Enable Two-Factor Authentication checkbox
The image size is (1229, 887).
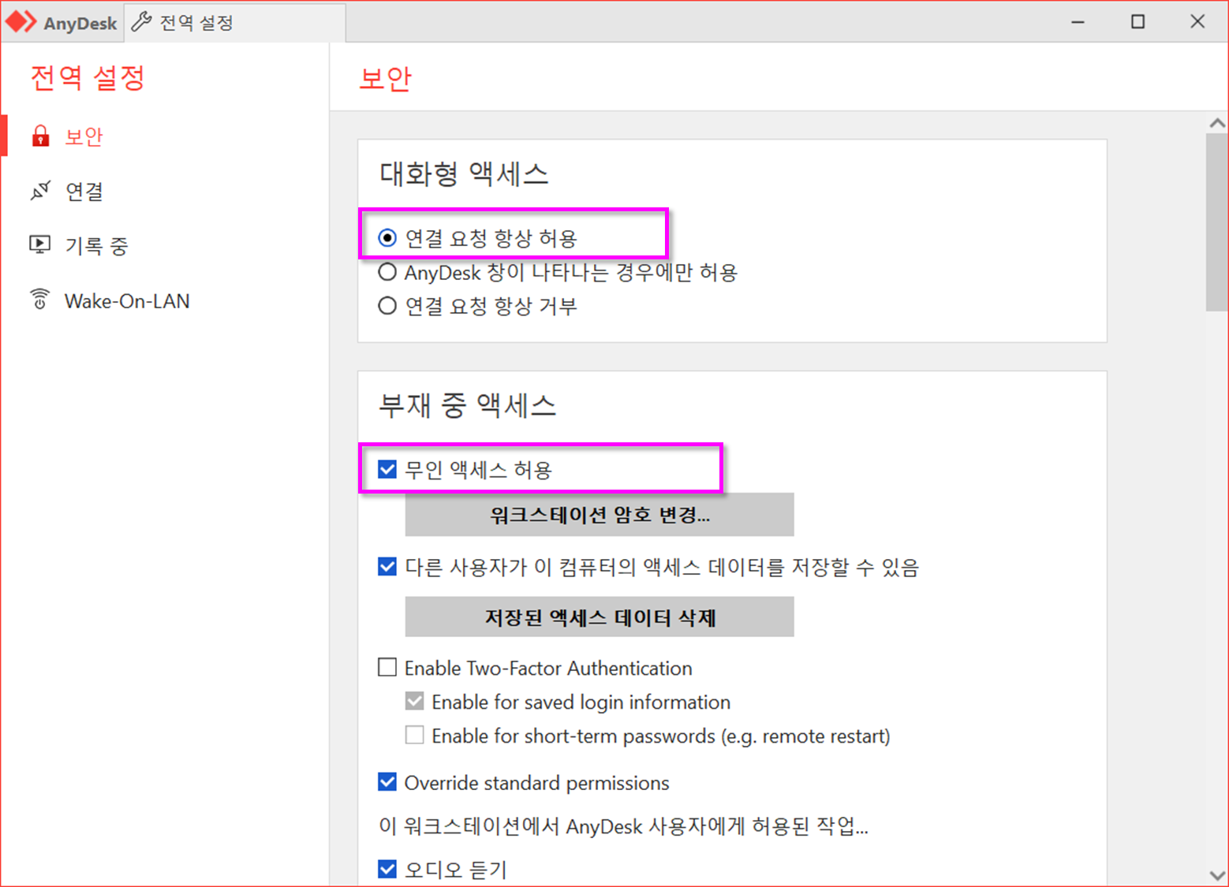click(x=387, y=668)
